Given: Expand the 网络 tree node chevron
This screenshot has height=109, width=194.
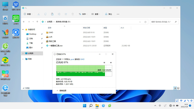Looking at the screenshot, I should click(x=23, y=59).
